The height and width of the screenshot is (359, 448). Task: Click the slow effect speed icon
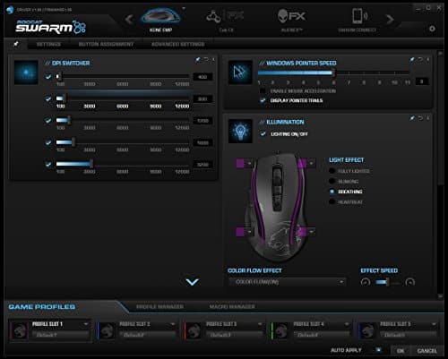click(x=366, y=282)
